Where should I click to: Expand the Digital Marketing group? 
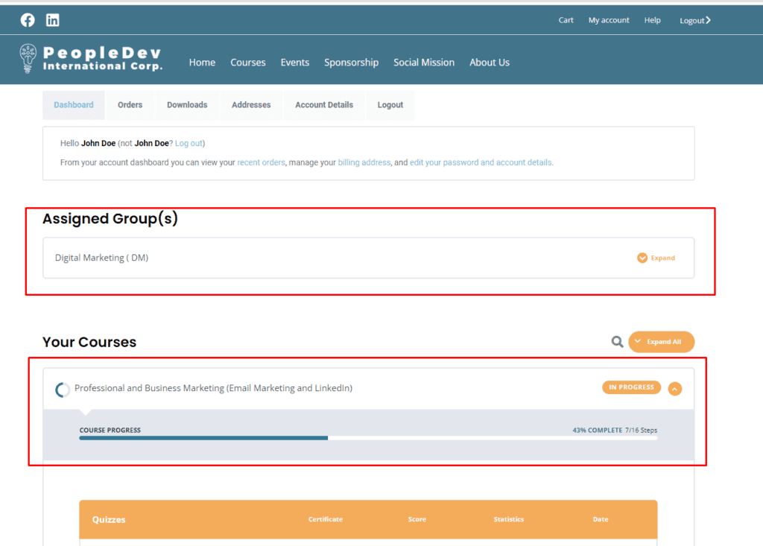[x=656, y=258]
